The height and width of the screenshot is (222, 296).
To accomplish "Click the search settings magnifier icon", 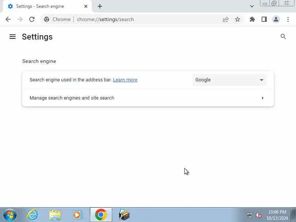I will [283, 37].
